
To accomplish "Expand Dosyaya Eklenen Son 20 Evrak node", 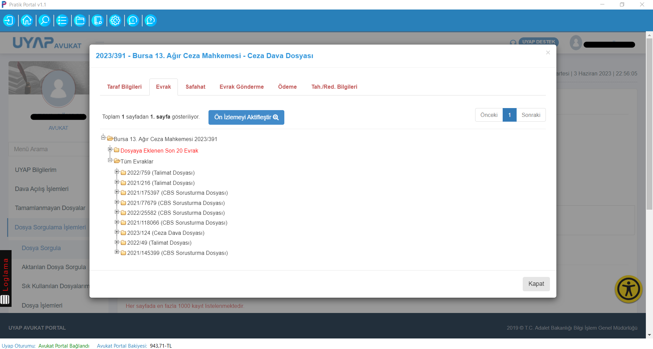I will click(110, 150).
